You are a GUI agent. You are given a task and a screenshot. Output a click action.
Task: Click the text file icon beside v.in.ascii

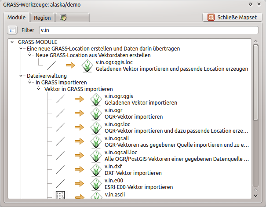click(60, 196)
